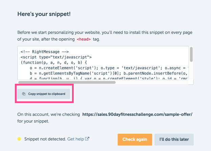Click the clipboard copy icon
211x151 pixels.
24,94
